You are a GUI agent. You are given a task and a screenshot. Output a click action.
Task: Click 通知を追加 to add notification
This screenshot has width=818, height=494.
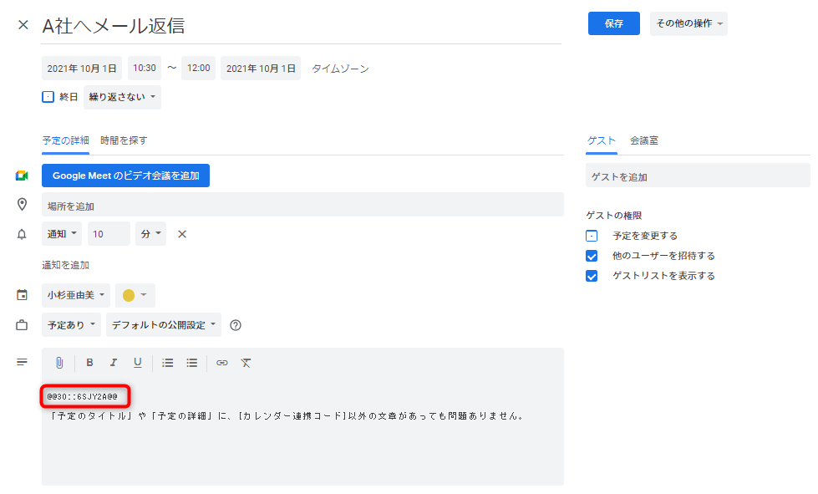click(66, 265)
